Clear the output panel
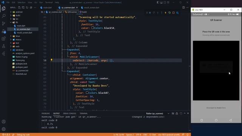This screenshot has width=242, height=136. [173, 113]
